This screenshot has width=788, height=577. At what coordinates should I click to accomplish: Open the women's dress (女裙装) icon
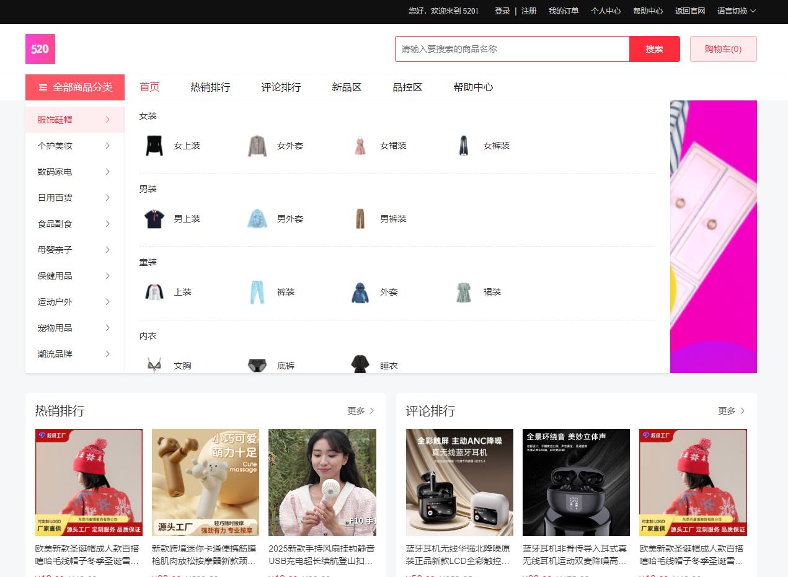[360, 146]
